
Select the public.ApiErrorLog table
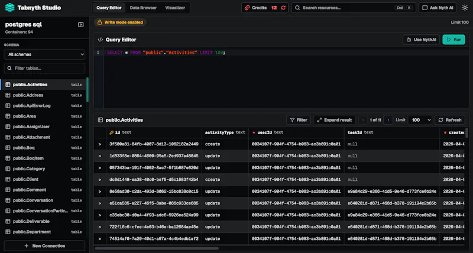43,106
